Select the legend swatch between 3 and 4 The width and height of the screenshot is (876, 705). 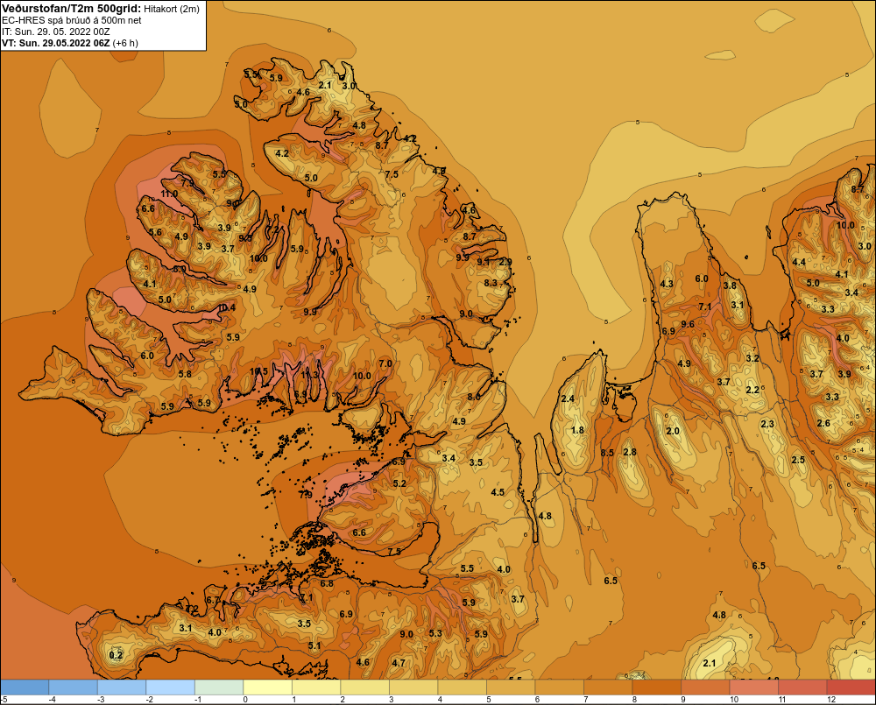pos(413,687)
